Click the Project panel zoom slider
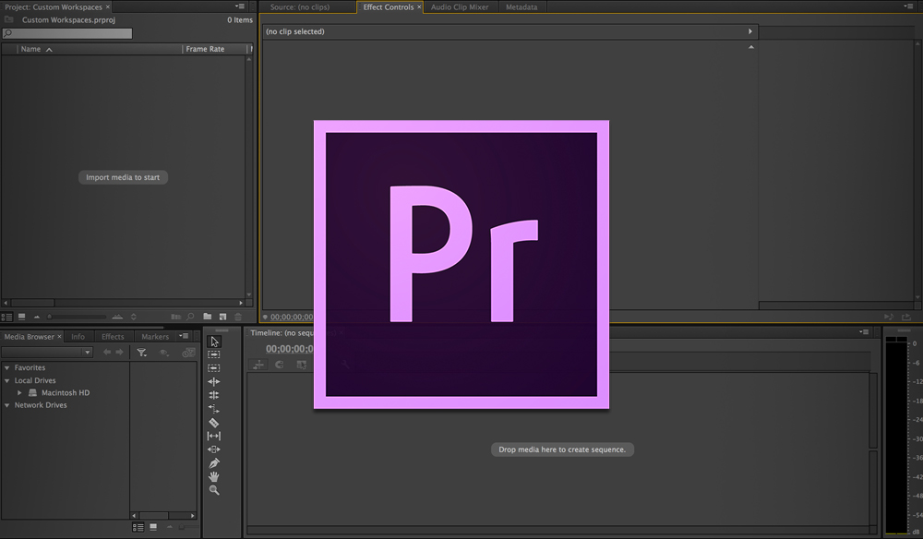923x539 pixels. (78, 317)
